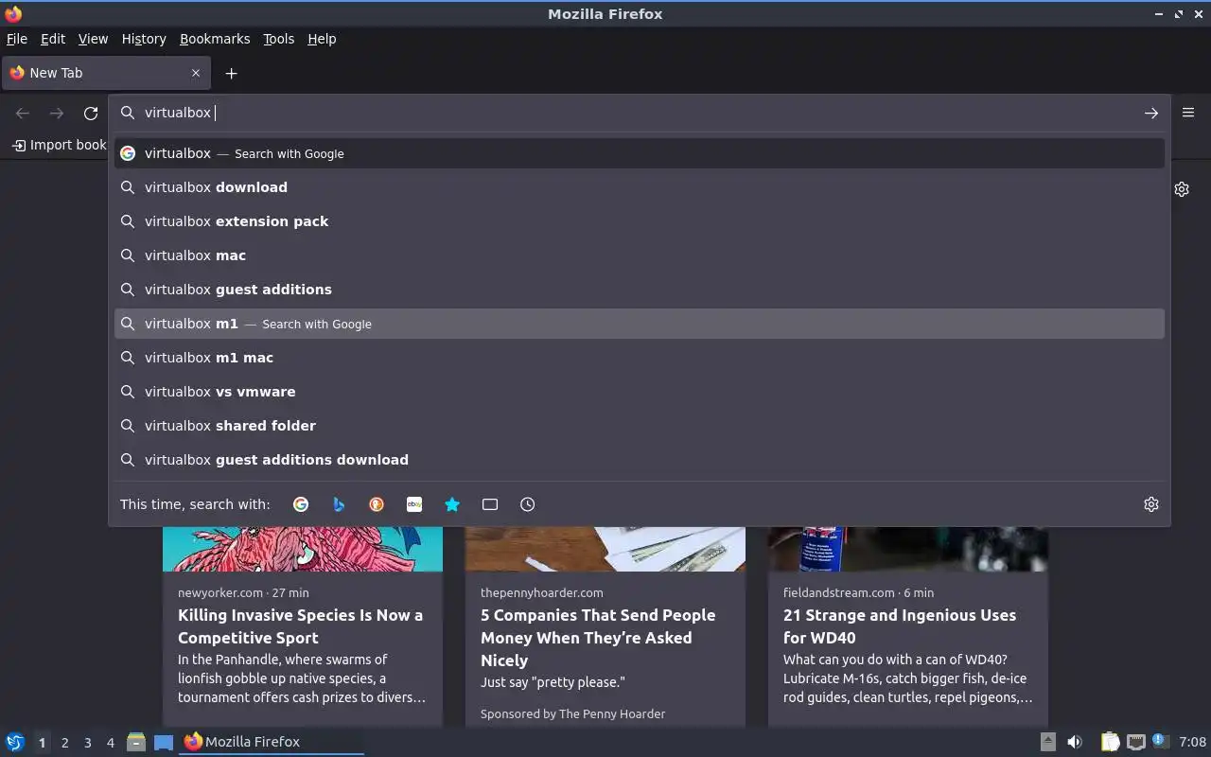Viewport: 1211px width, 757px height.
Task: Open the volume control tray icon
Action: [x=1075, y=742]
